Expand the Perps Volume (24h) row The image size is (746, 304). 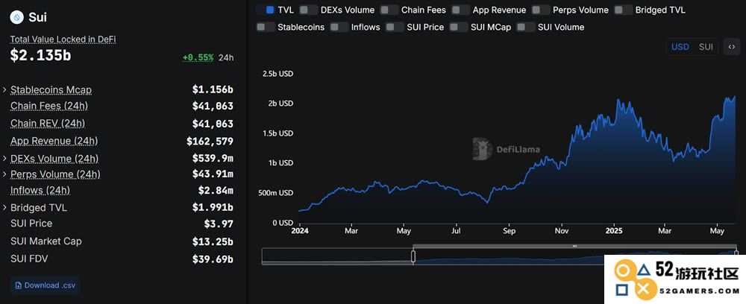click(4, 174)
